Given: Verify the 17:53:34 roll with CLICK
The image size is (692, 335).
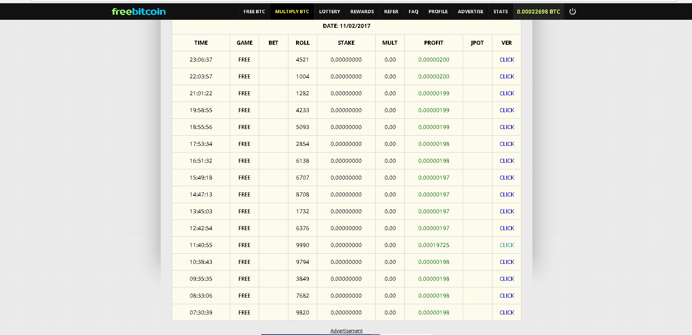Looking at the screenshot, I should [507, 144].
